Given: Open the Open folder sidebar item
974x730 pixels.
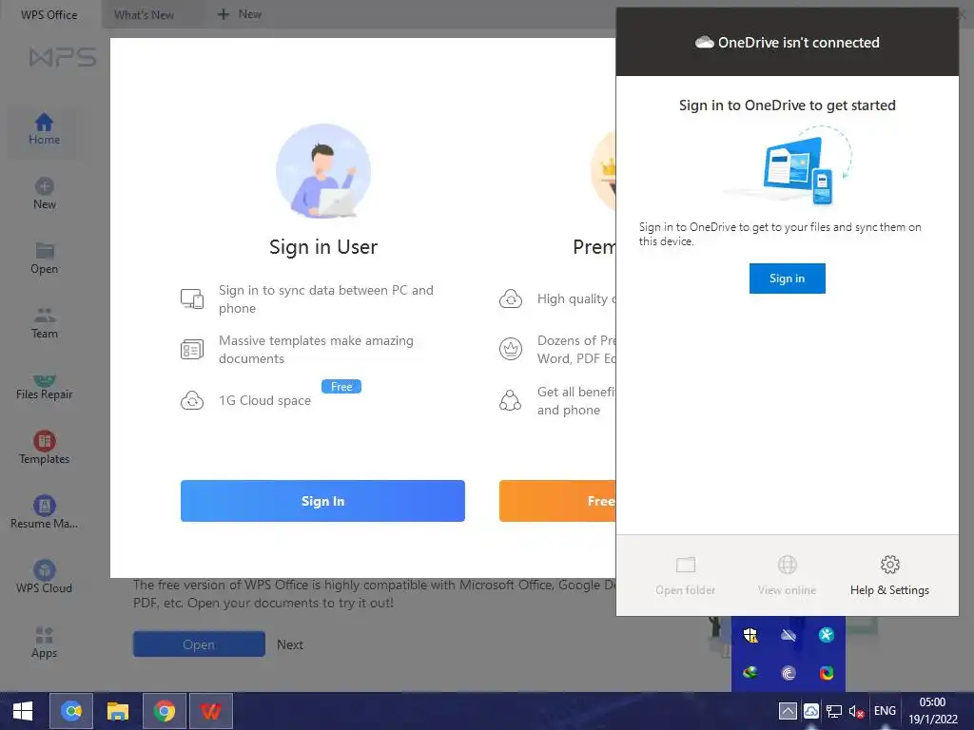Looking at the screenshot, I should pyautogui.click(x=44, y=258).
